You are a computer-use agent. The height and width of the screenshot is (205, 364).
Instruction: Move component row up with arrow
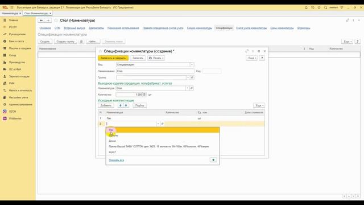pos(120,105)
